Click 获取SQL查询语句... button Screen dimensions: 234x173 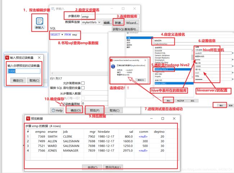point(125,29)
